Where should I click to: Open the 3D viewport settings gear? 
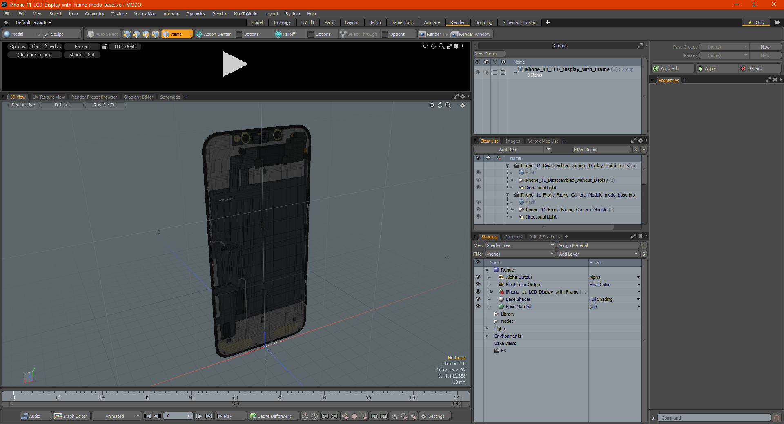463,105
